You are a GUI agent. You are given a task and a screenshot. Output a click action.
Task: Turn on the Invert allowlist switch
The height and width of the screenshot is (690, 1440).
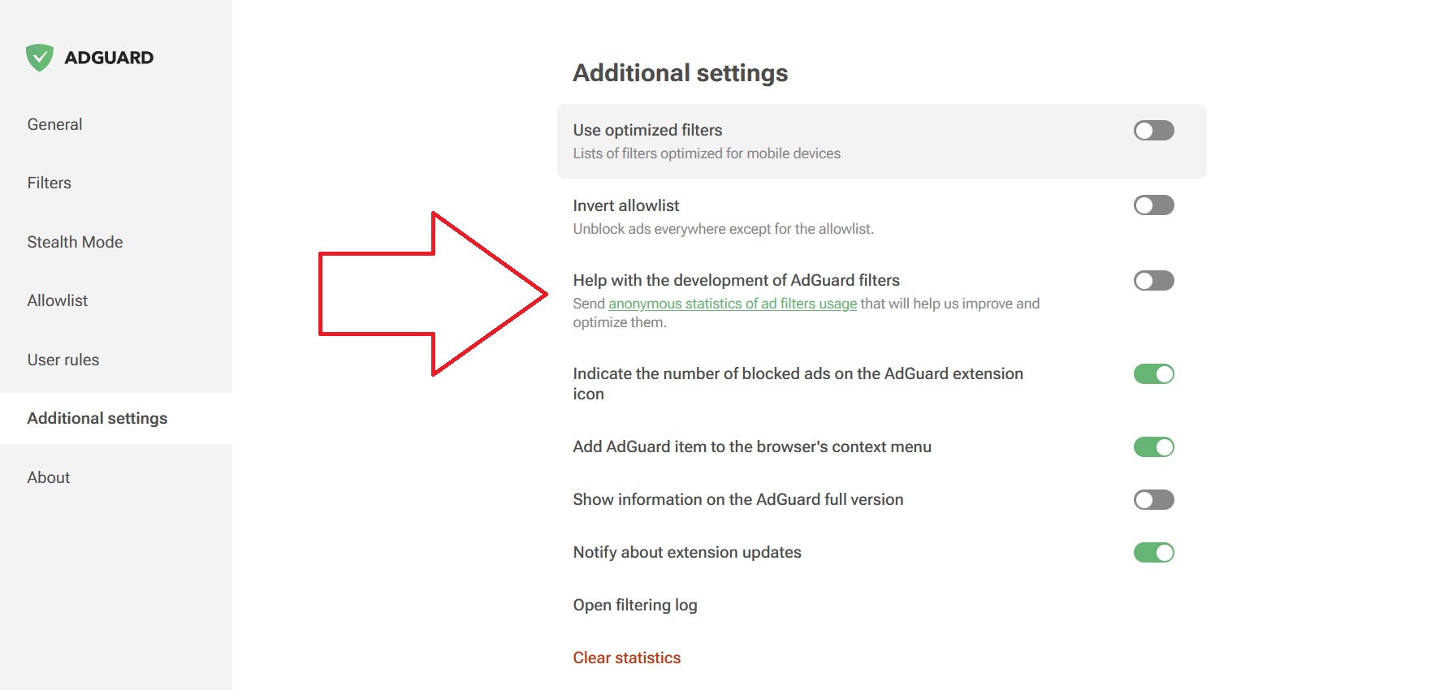pyautogui.click(x=1153, y=205)
